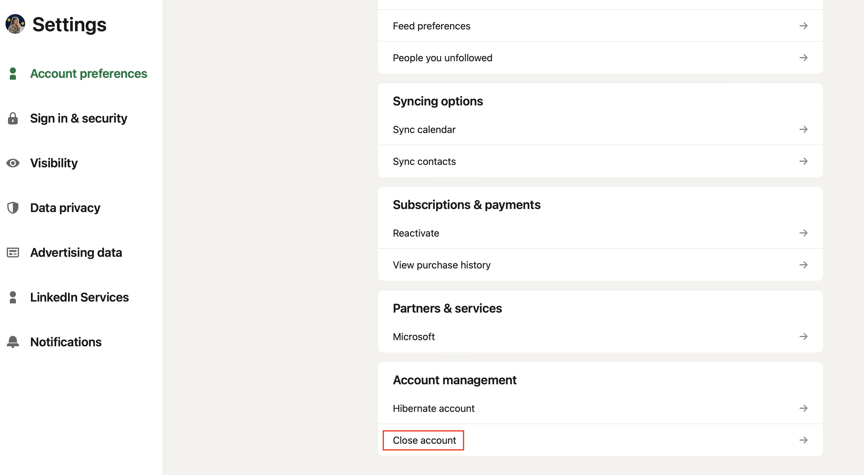Expand the Feed preferences arrow
The height and width of the screenshot is (475, 864).
click(803, 26)
